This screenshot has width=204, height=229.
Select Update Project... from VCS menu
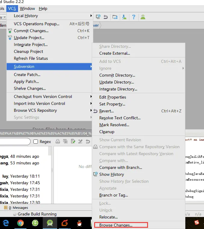tap(50, 38)
